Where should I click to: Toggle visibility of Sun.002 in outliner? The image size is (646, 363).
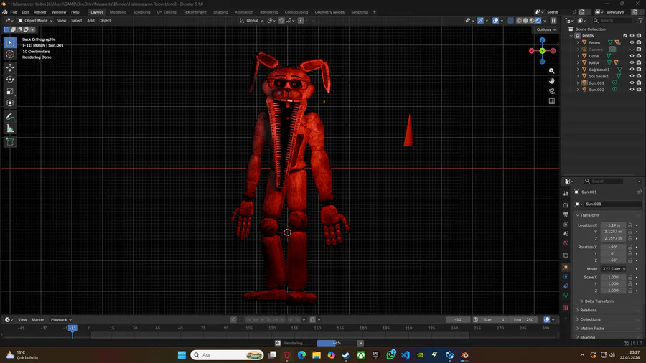[x=632, y=90]
